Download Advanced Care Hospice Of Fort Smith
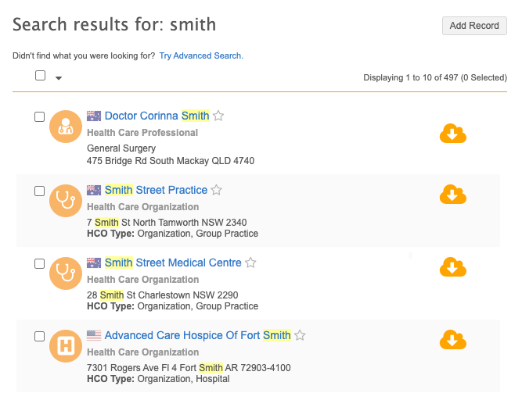522x393 pixels. click(x=452, y=340)
